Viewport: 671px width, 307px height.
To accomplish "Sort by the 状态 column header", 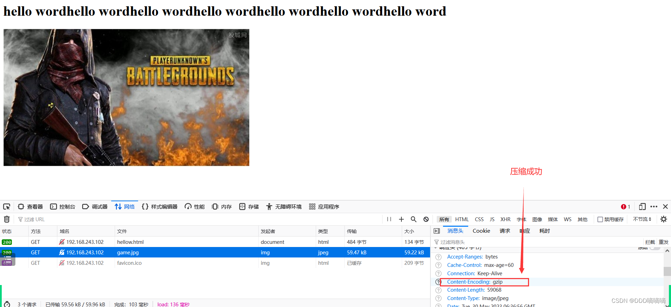I will 14,231.
